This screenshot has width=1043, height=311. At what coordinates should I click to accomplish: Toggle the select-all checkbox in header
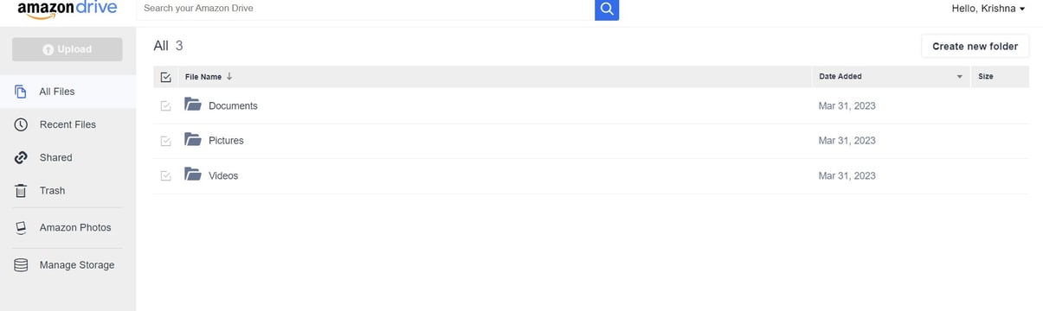[x=166, y=77]
